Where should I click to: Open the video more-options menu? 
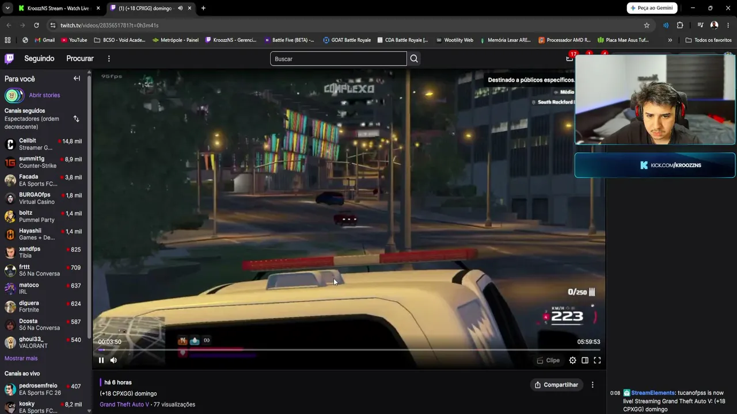[592, 385]
